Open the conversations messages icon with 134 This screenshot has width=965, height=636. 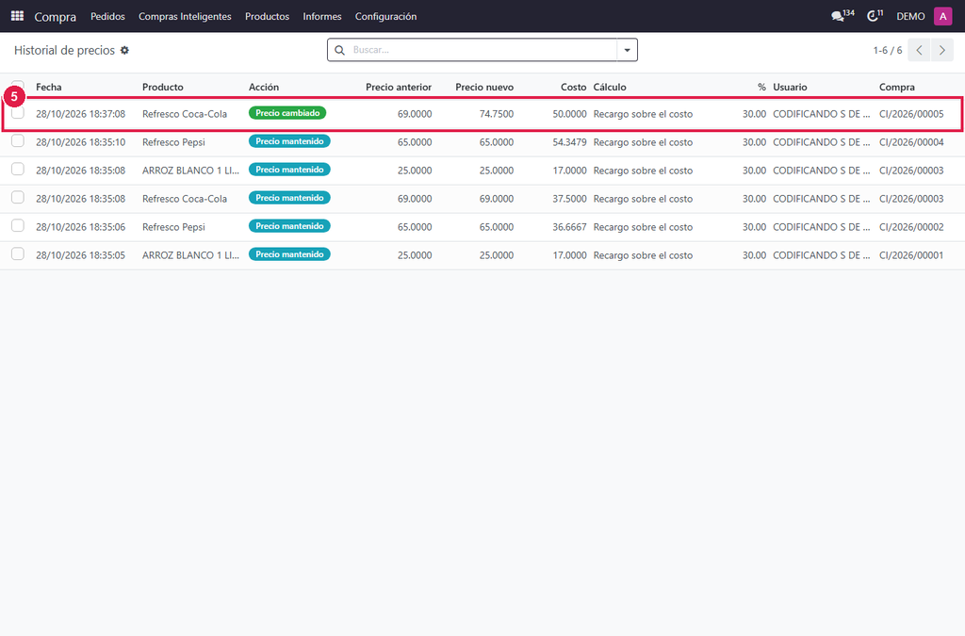tap(842, 16)
